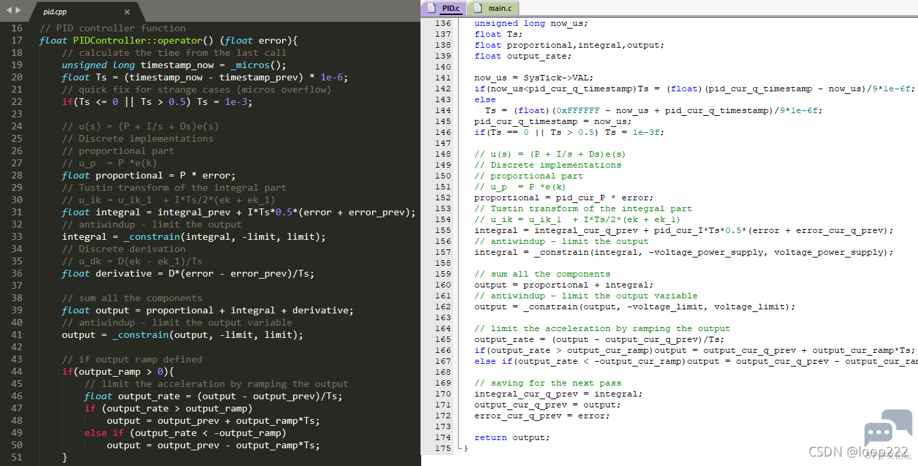The width and height of the screenshot is (918, 466).
Task: Click 'voltage_power_supply' constrain line 157
Action: coord(684,252)
